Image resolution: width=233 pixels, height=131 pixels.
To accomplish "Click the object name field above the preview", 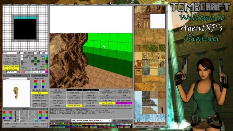I will click(16, 79).
